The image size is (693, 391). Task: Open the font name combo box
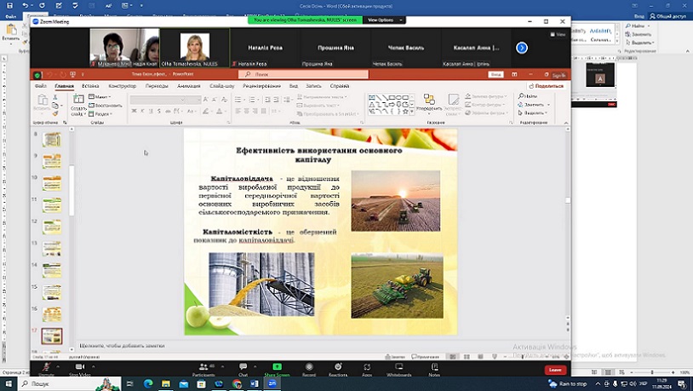[x=157, y=100]
